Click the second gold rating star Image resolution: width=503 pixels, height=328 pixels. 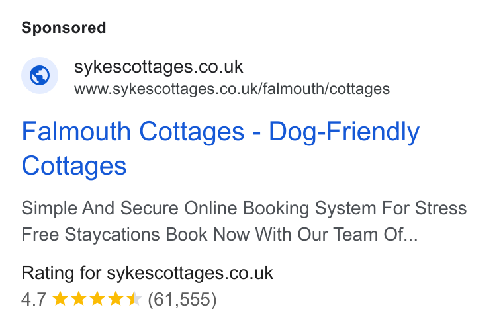coord(79,299)
